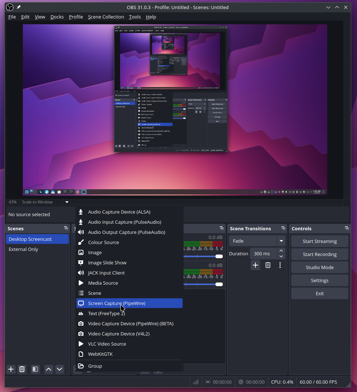The image size is (357, 392).
Task: Click Start Streaming
Action: [320, 241]
